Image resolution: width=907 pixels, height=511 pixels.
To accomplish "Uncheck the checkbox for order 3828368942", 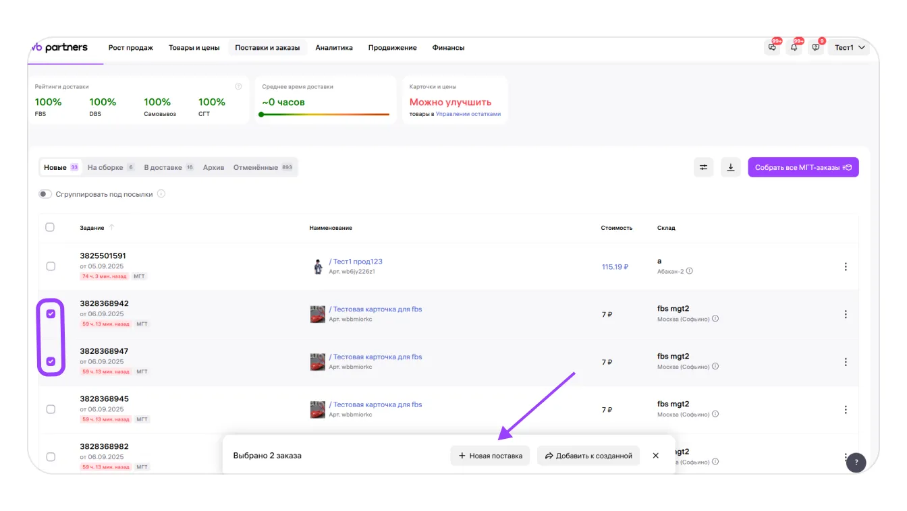I will (x=51, y=314).
